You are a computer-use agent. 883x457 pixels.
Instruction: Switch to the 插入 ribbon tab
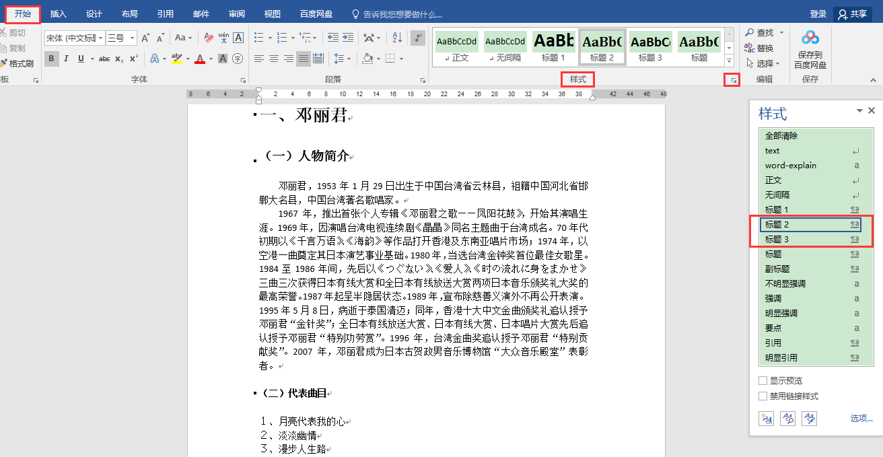click(59, 14)
